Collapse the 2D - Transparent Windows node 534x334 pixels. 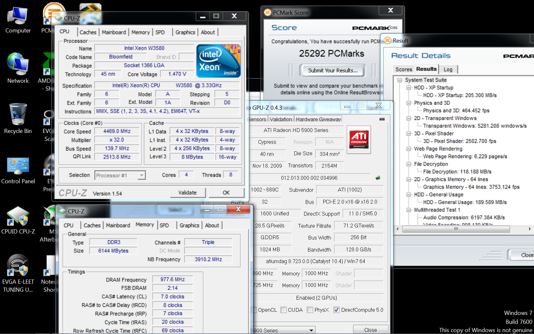click(409, 118)
